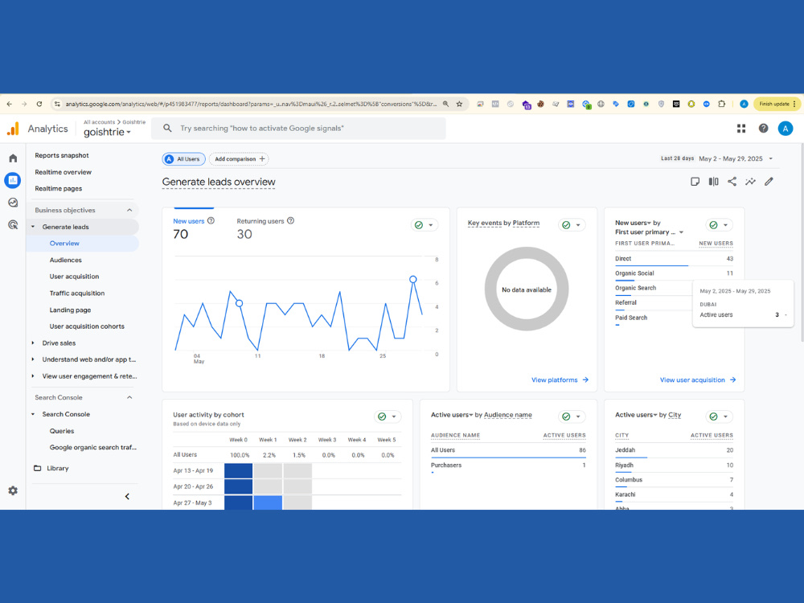
Task: Select the Reports icon in left rail
Action: (x=13, y=180)
